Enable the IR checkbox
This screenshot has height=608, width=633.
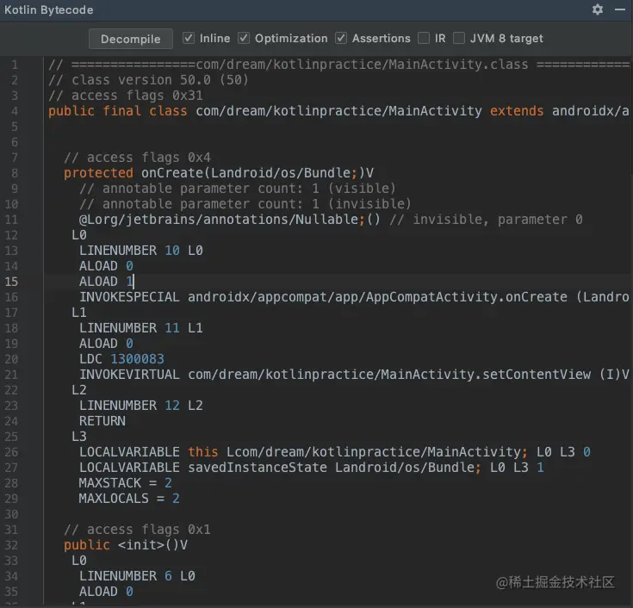[x=424, y=39]
